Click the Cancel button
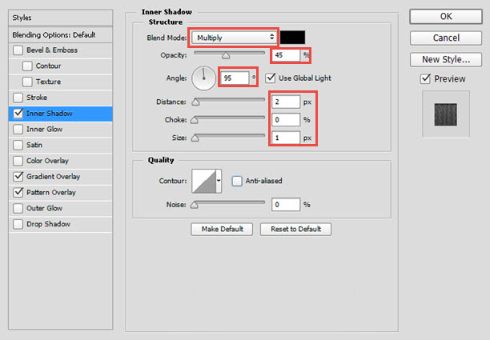Image resolution: width=490 pixels, height=340 pixels. [446, 38]
